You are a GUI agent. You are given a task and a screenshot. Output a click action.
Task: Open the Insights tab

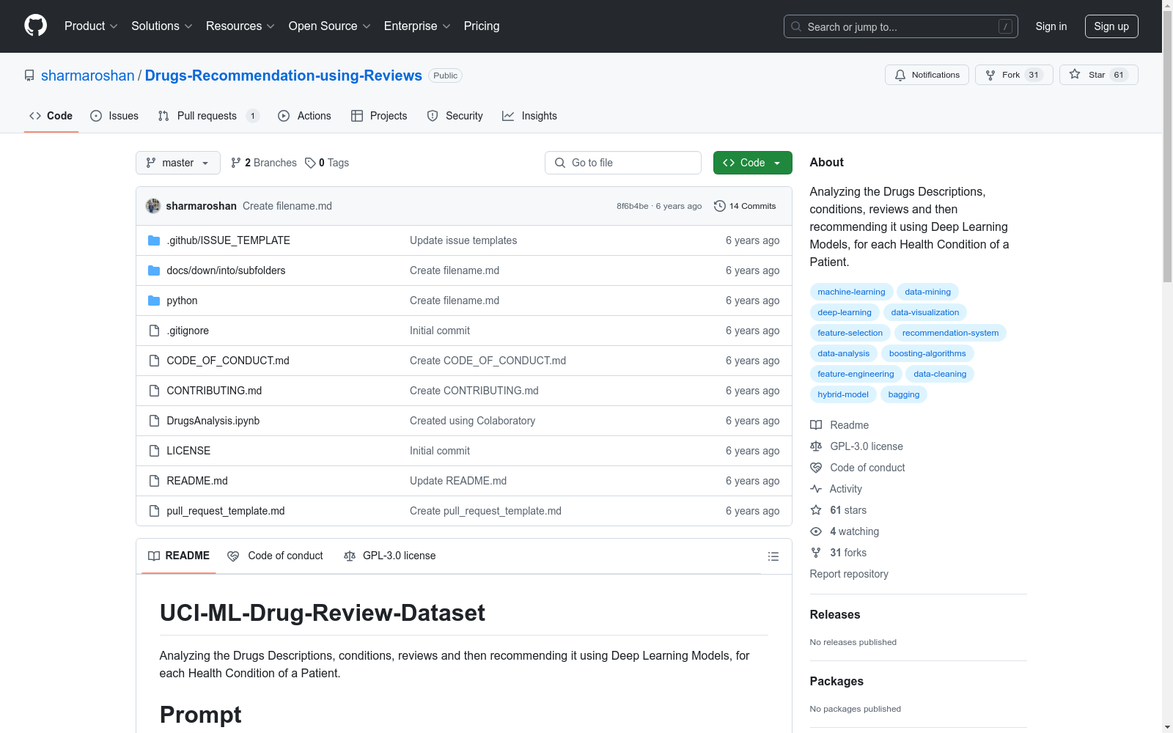pos(529,116)
